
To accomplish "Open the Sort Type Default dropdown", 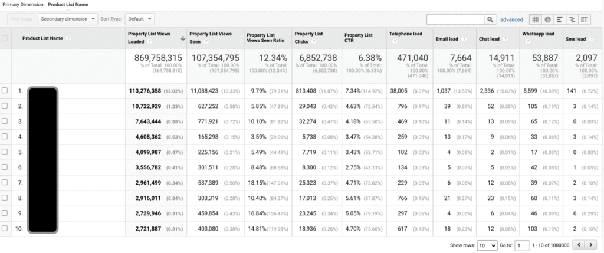I will tap(139, 19).
